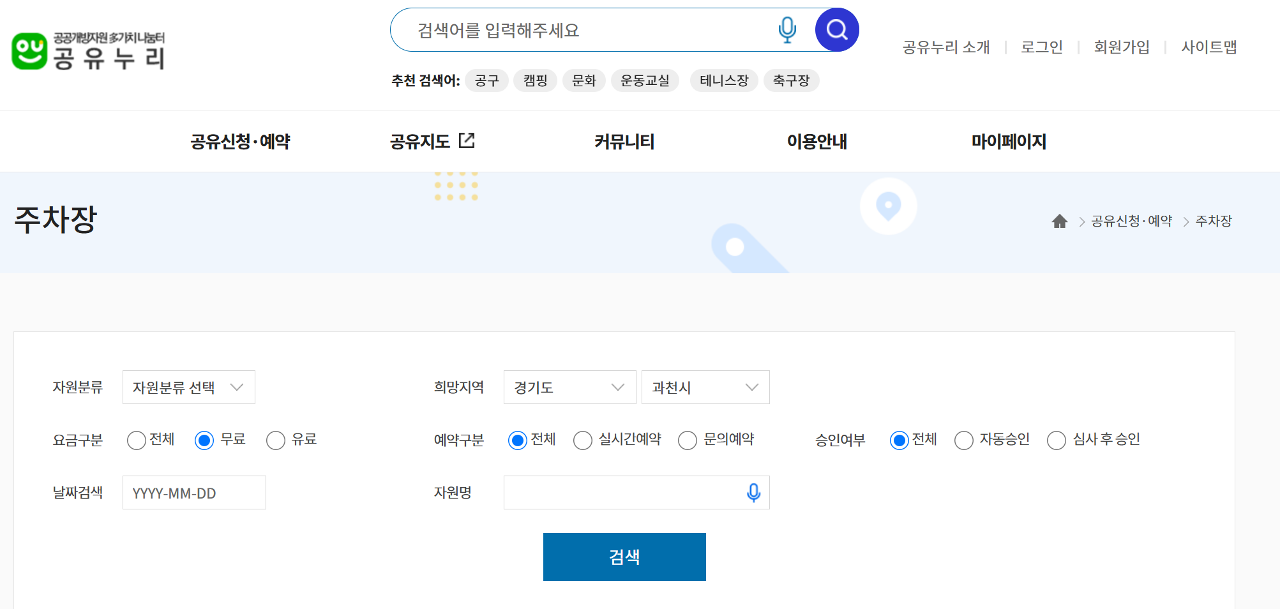Click the microphone icon in 자원명 field

753,492
